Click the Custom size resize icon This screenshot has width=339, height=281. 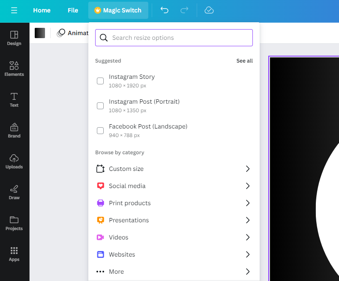pos(100,169)
